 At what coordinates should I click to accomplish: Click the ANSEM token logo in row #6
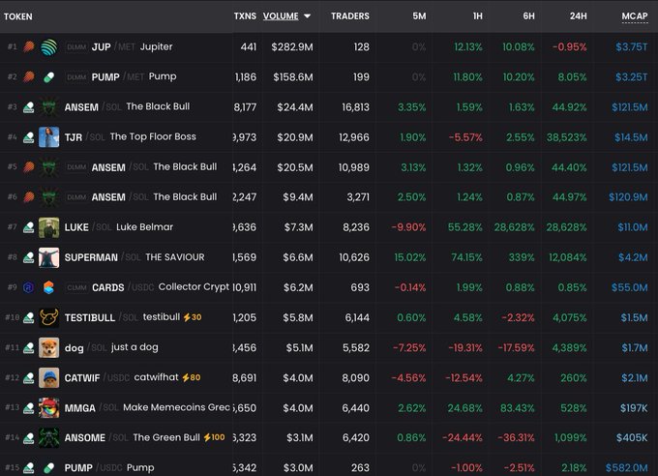pyautogui.click(x=49, y=197)
